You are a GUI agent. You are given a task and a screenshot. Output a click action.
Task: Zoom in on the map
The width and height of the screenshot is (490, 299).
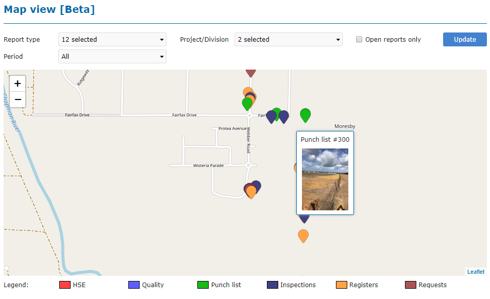(18, 83)
